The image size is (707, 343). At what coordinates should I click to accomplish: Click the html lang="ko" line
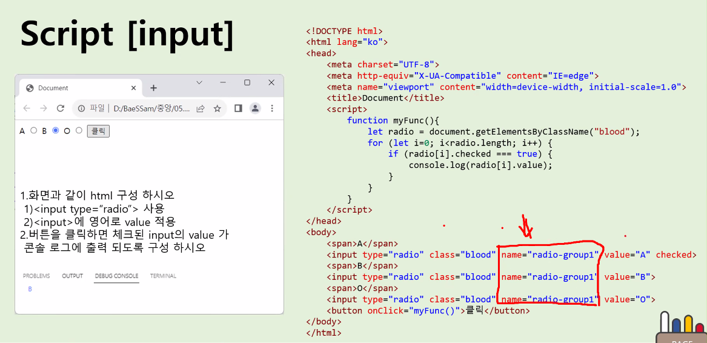pos(347,42)
